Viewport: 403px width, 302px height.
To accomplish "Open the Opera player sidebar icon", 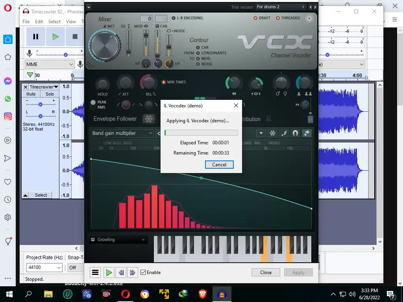I will click(8, 140).
